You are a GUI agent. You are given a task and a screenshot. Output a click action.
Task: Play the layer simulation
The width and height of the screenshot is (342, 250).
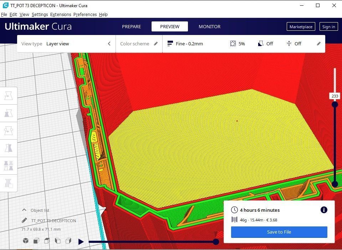[x=81, y=242]
